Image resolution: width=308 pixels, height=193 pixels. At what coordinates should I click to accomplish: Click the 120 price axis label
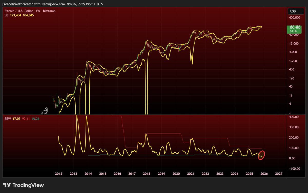click(292, 78)
